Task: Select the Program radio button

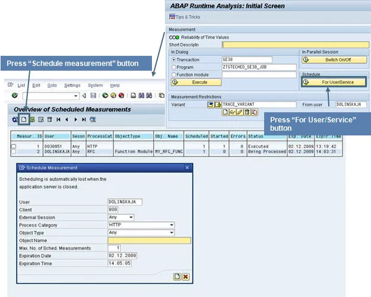Action: tap(174, 67)
